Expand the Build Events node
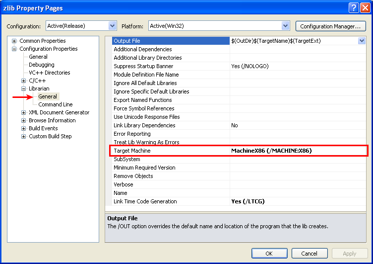The image size is (373, 264). [x=23, y=129]
